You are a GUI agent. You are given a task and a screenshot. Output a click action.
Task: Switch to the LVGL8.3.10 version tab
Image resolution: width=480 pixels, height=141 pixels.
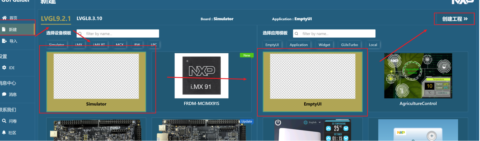[x=89, y=19]
